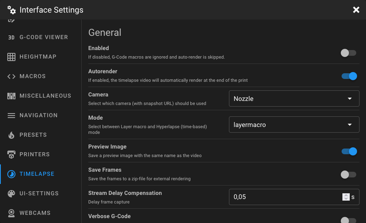Viewport: 366px width, 223px height.
Task: Open the G-CODE VIEWER settings tab
Action: click(41, 37)
